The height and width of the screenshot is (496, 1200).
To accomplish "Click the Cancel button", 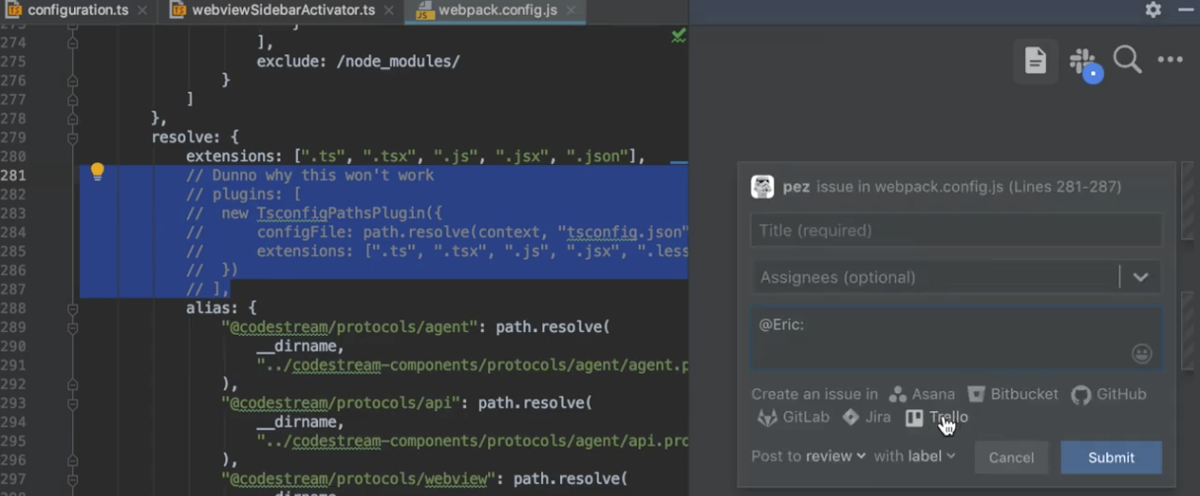I will (1011, 457).
